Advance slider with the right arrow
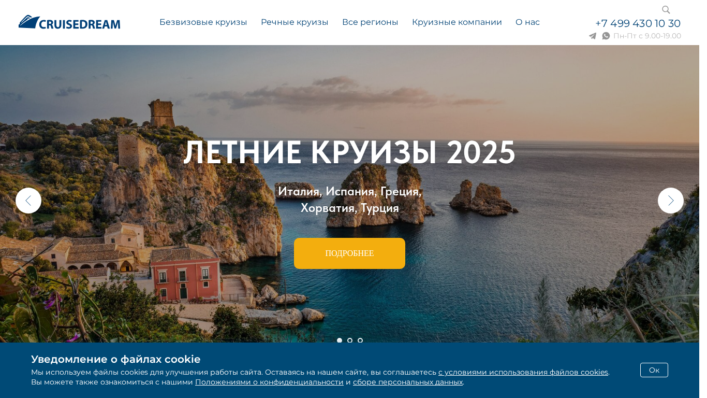This screenshot has height=398, width=707. click(x=671, y=201)
